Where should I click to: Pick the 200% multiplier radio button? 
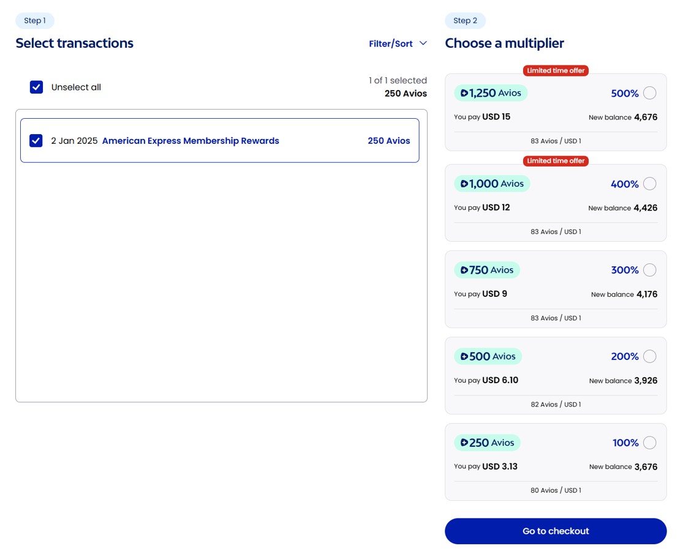[x=649, y=356]
